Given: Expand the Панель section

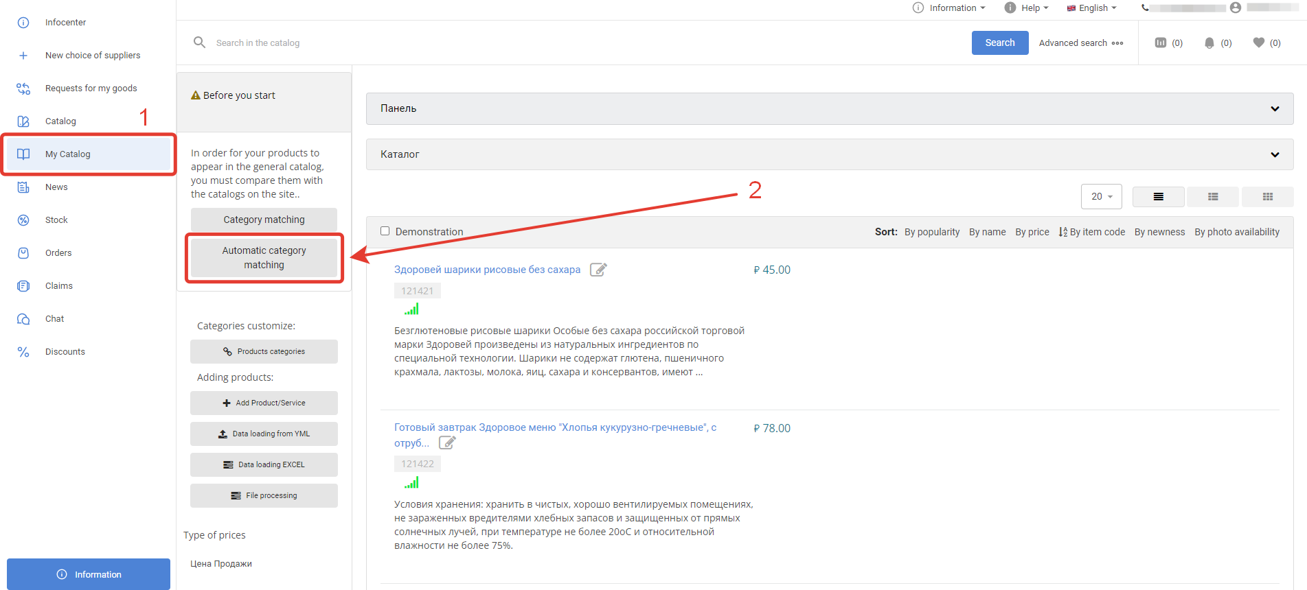Looking at the screenshot, I should coord(829,108).
